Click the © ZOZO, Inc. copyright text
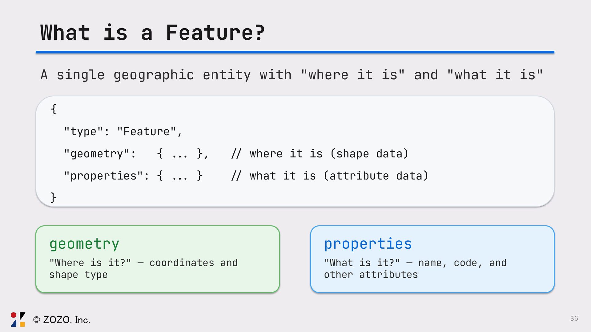Viewport: 591px width, 332px height. point(62,320)
